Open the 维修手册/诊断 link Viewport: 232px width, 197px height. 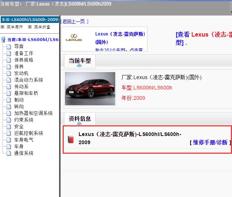(x=210, y=142)
